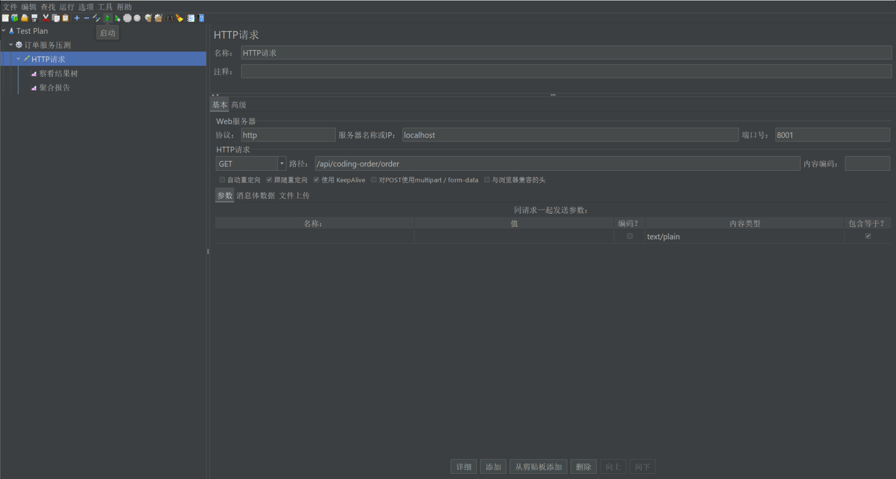This screenshot has width=896, height=479.
Task: Switch to the 参数 tab
Action: 224,195
